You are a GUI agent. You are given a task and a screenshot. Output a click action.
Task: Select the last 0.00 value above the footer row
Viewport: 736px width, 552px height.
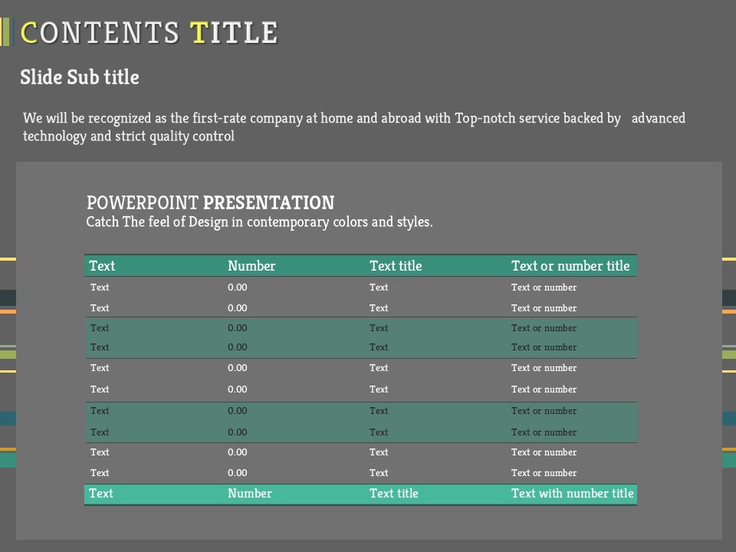tap(238, 473)
